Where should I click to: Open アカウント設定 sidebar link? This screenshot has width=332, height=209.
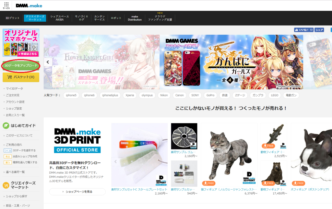pos(15,102)
